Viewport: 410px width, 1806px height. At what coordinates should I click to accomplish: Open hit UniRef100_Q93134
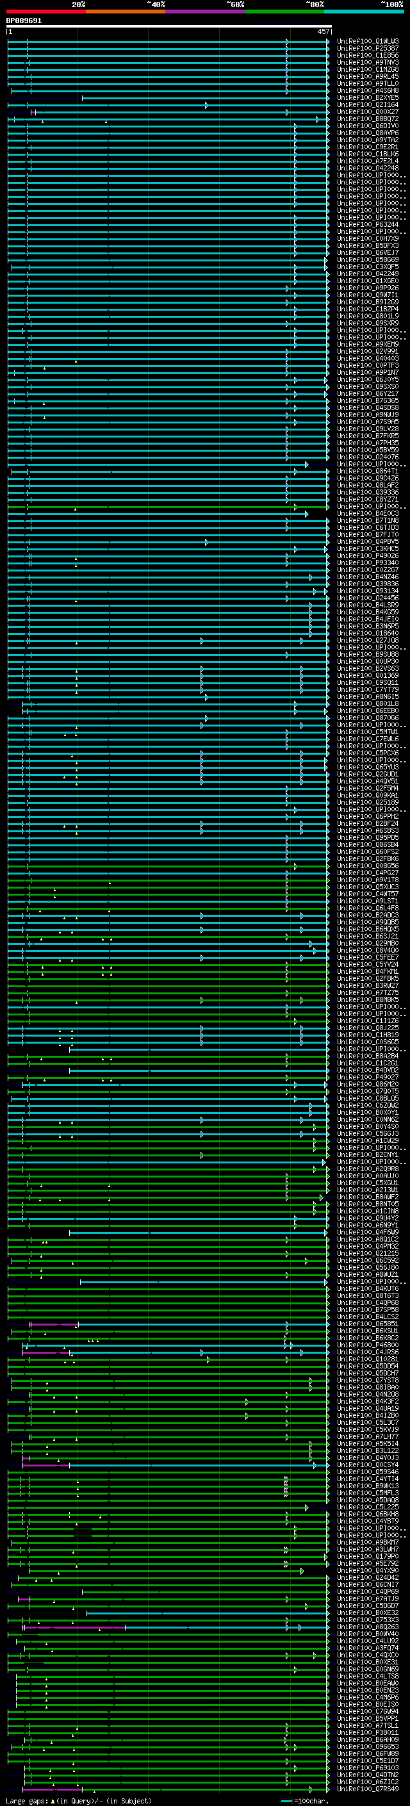pyautogui.click(x=368, y=591)
